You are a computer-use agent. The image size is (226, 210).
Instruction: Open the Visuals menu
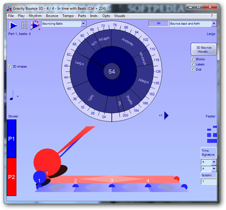click(120, 16)
